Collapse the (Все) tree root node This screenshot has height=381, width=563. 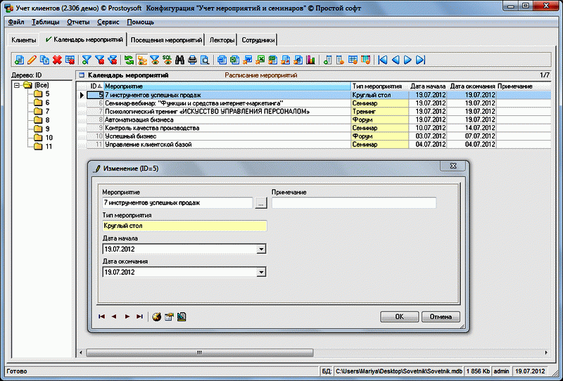[17, 85]
